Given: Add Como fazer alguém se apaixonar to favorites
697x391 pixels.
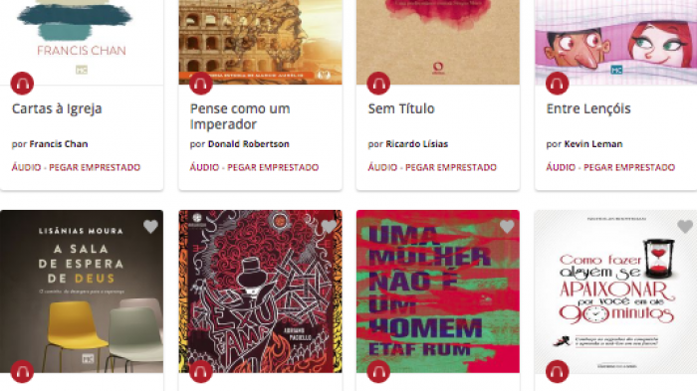Looking at the screenshot, I should 685,227.
